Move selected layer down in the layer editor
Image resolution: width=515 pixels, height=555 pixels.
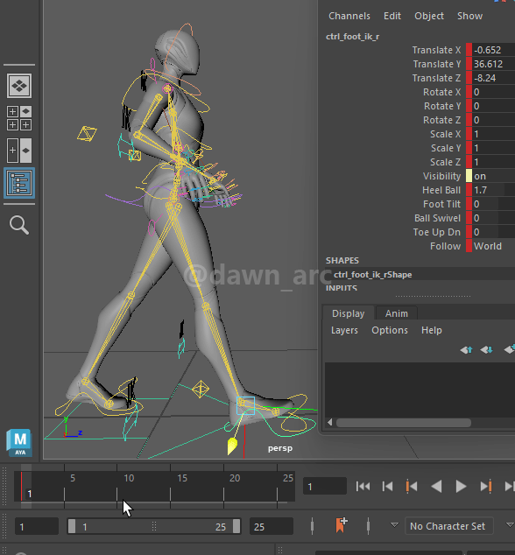pos(486,349)
